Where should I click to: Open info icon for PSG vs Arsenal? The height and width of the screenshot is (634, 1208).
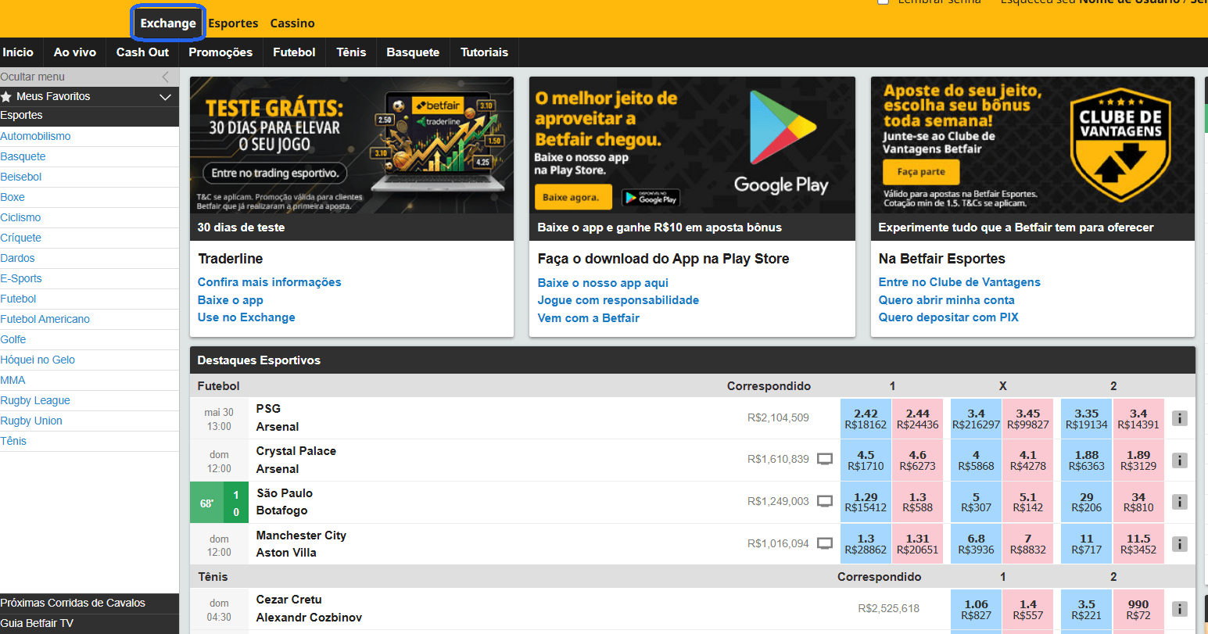[1180, 418]
